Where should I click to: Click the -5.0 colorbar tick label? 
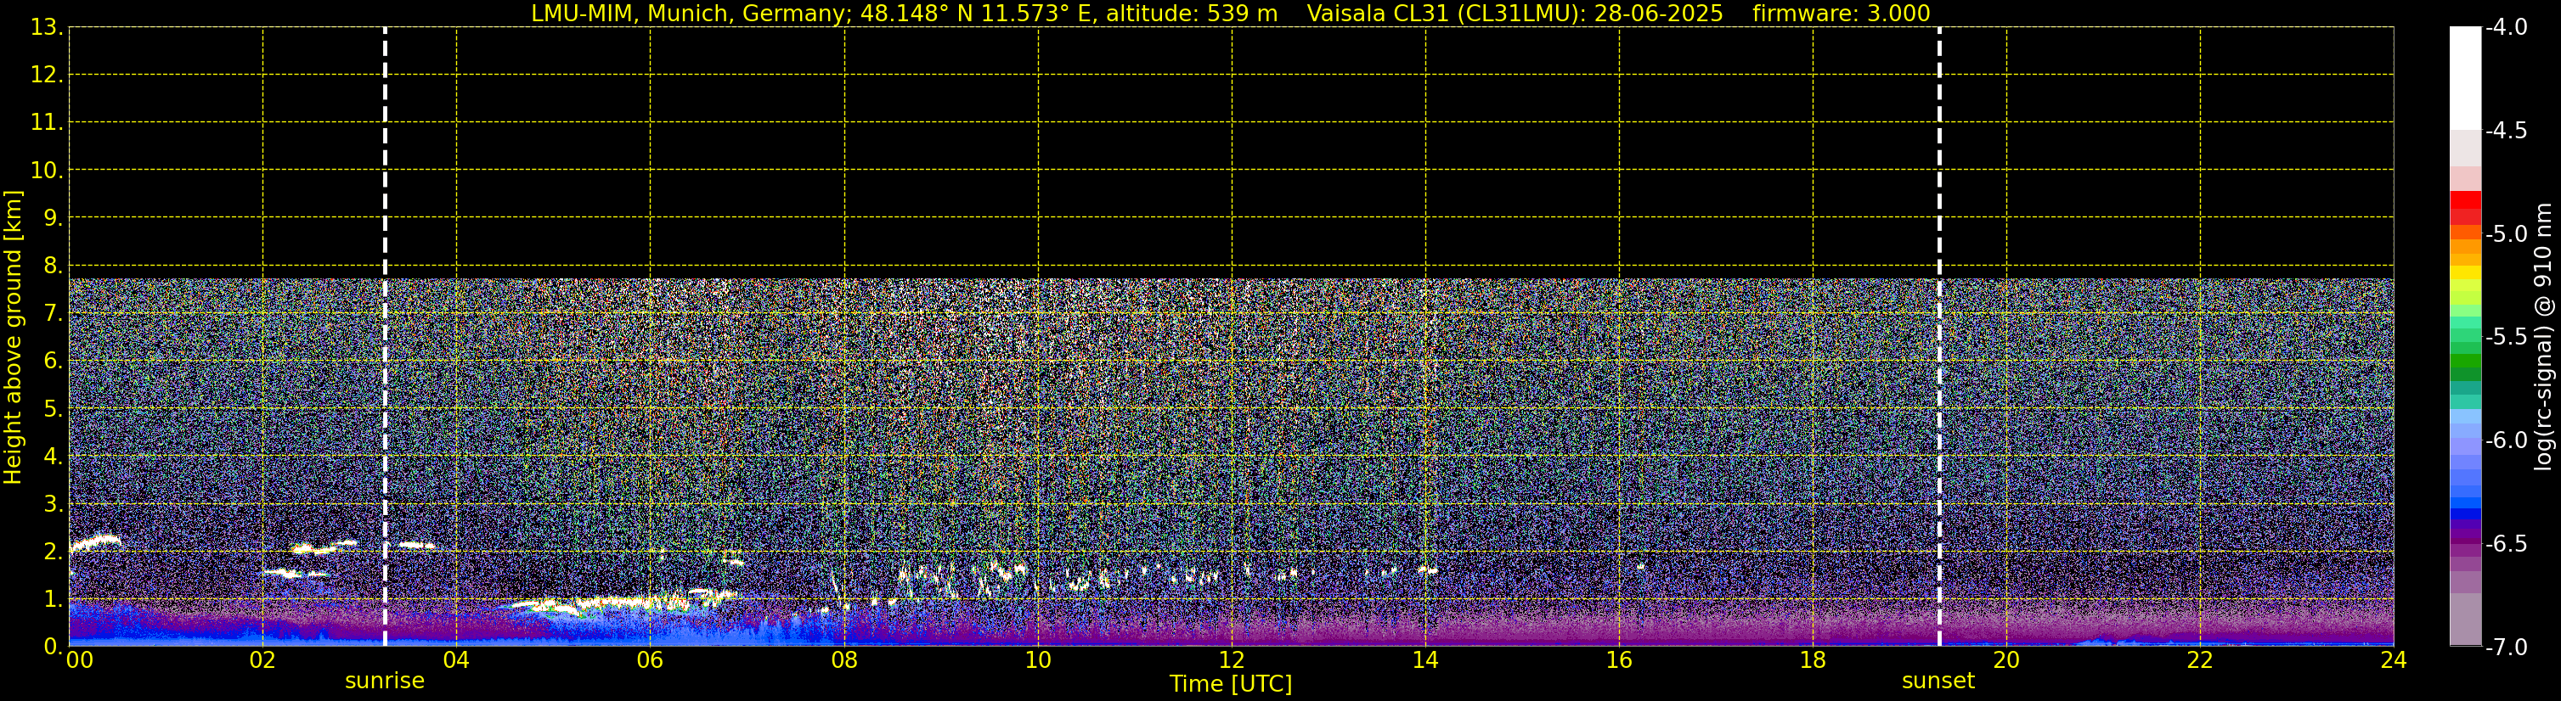pos(2505,234)
